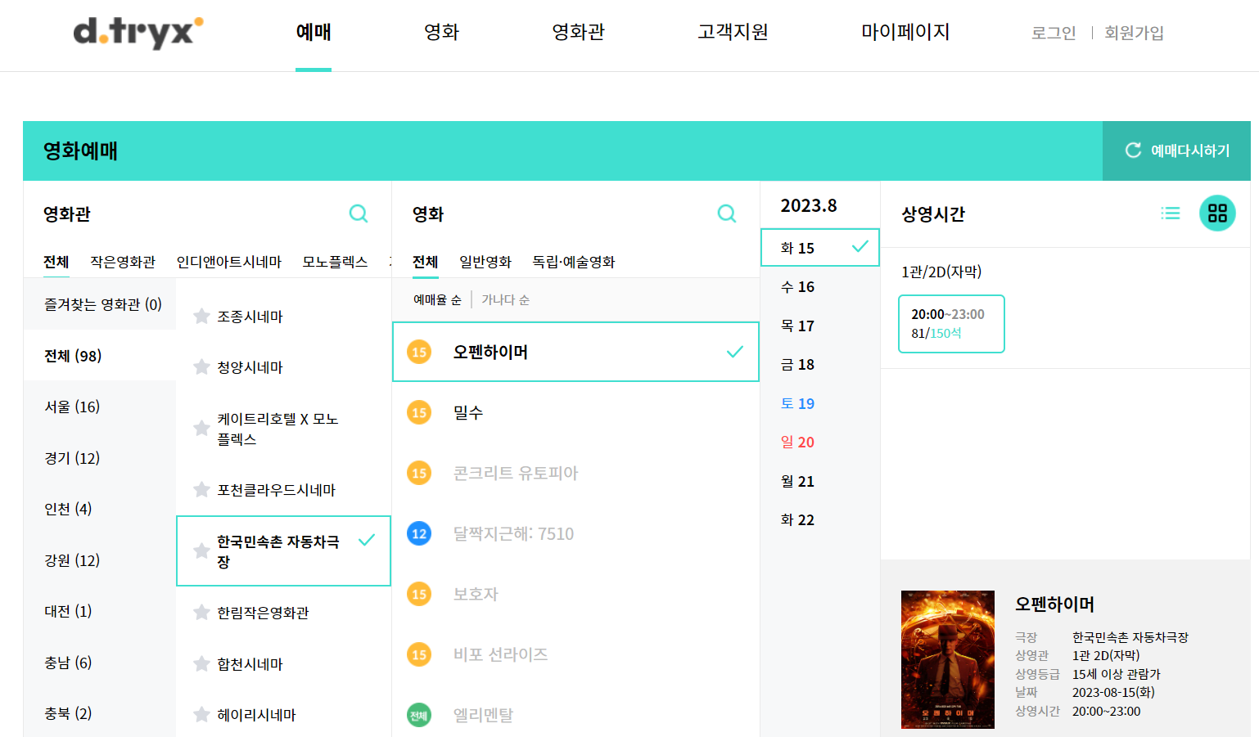The width and height of the screenshot is (1259, 737).
Task: Toggle the favorite star for 헤이리시네마
Action: pos(201,714)
